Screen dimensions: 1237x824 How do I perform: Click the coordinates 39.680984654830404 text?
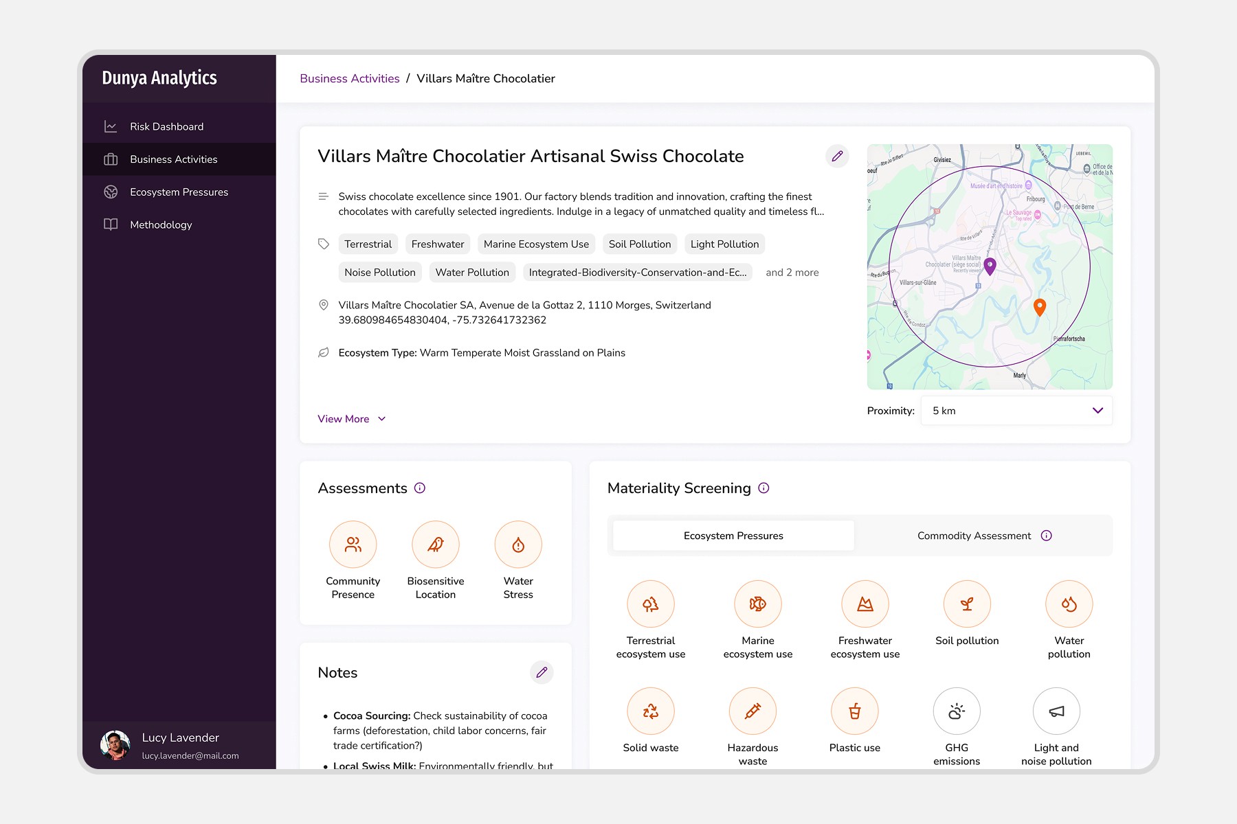point(443,320)
